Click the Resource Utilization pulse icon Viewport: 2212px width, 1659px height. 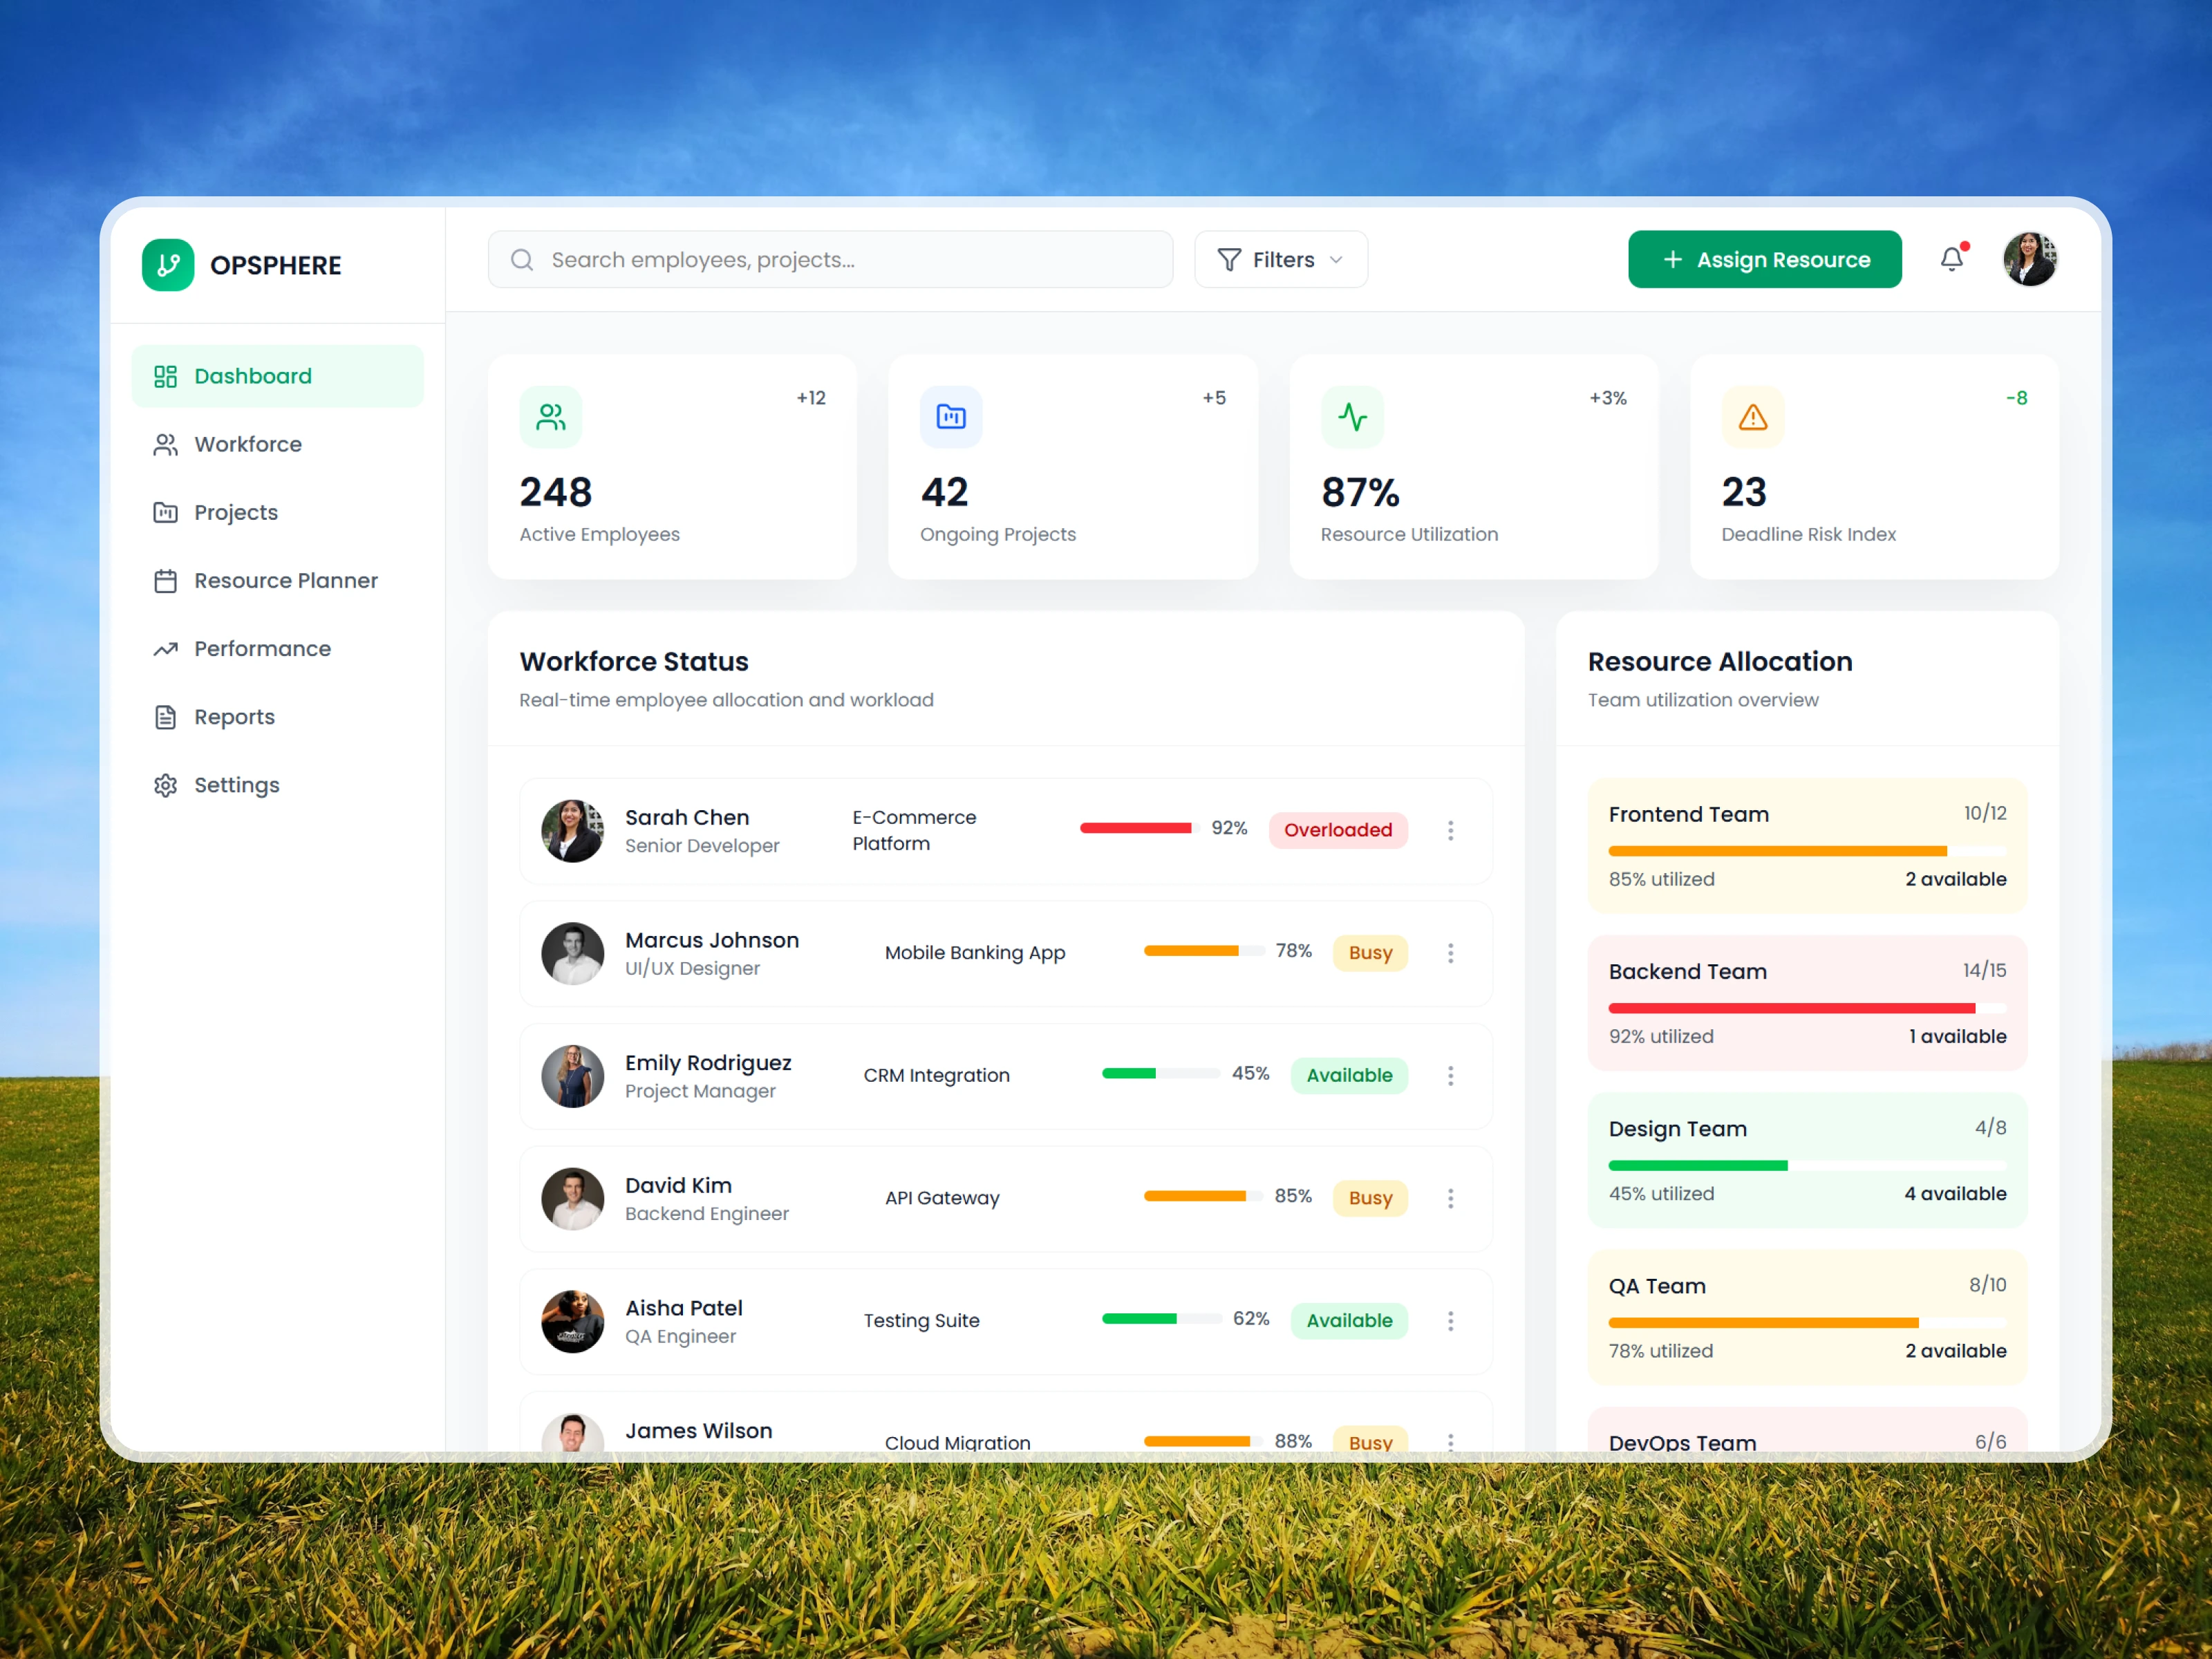1352,417
